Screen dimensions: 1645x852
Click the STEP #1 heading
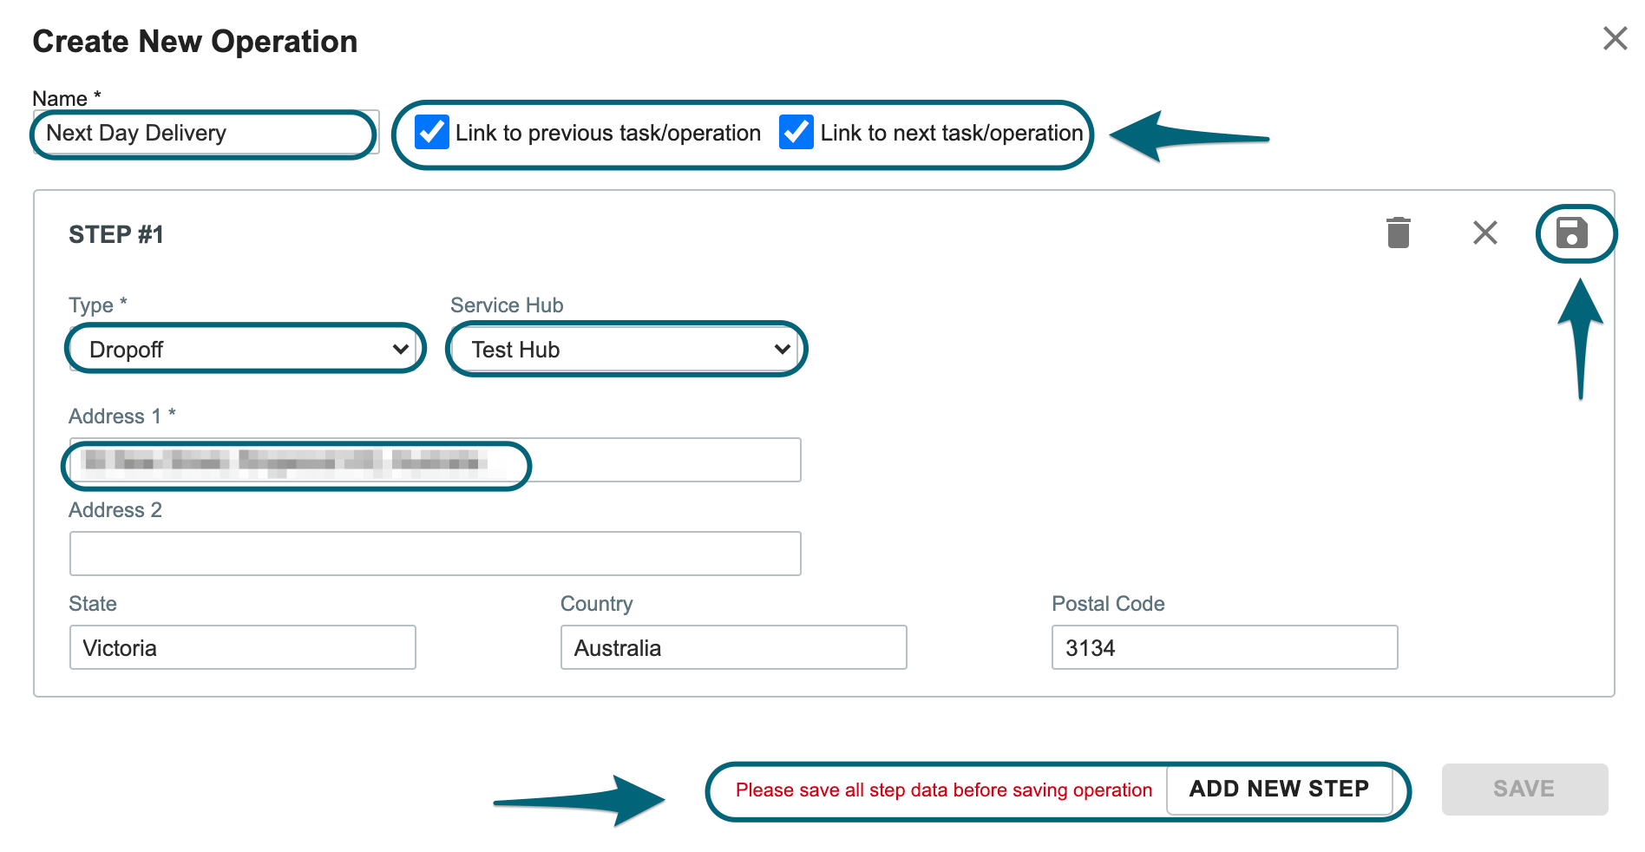pos(116,234)
